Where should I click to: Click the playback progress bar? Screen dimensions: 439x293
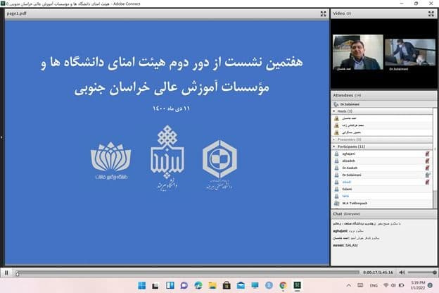point(188,273)
